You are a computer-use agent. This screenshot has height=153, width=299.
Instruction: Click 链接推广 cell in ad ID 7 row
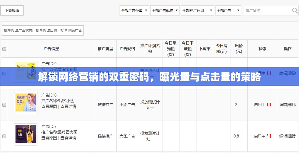pyautogui.click(x=106, y=136)
